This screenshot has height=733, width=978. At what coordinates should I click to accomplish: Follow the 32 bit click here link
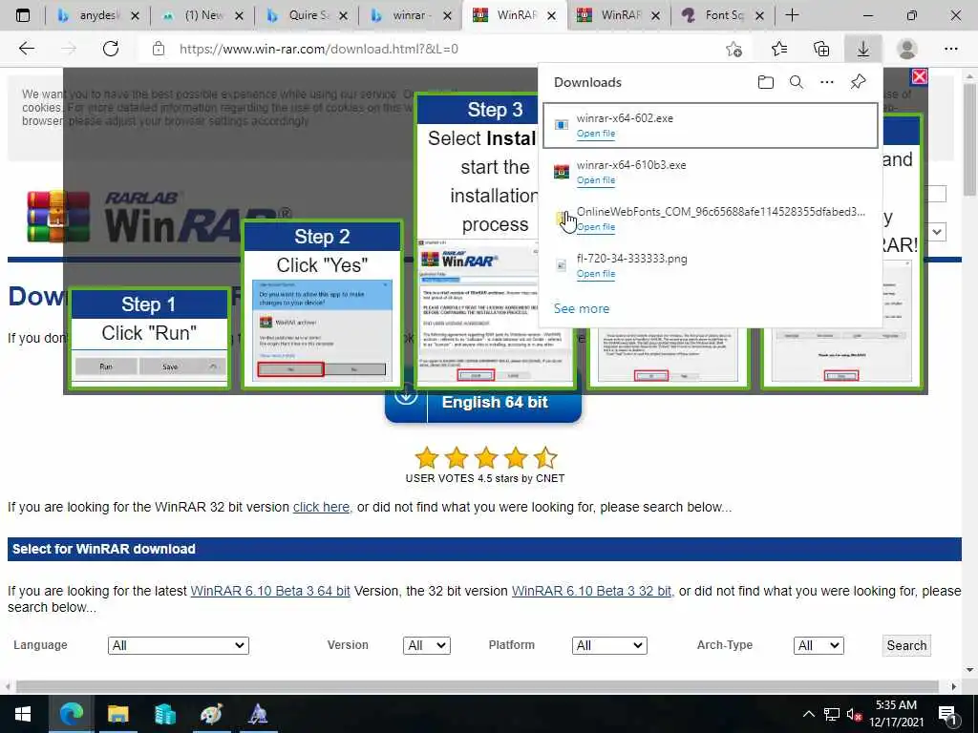(321, 507)
